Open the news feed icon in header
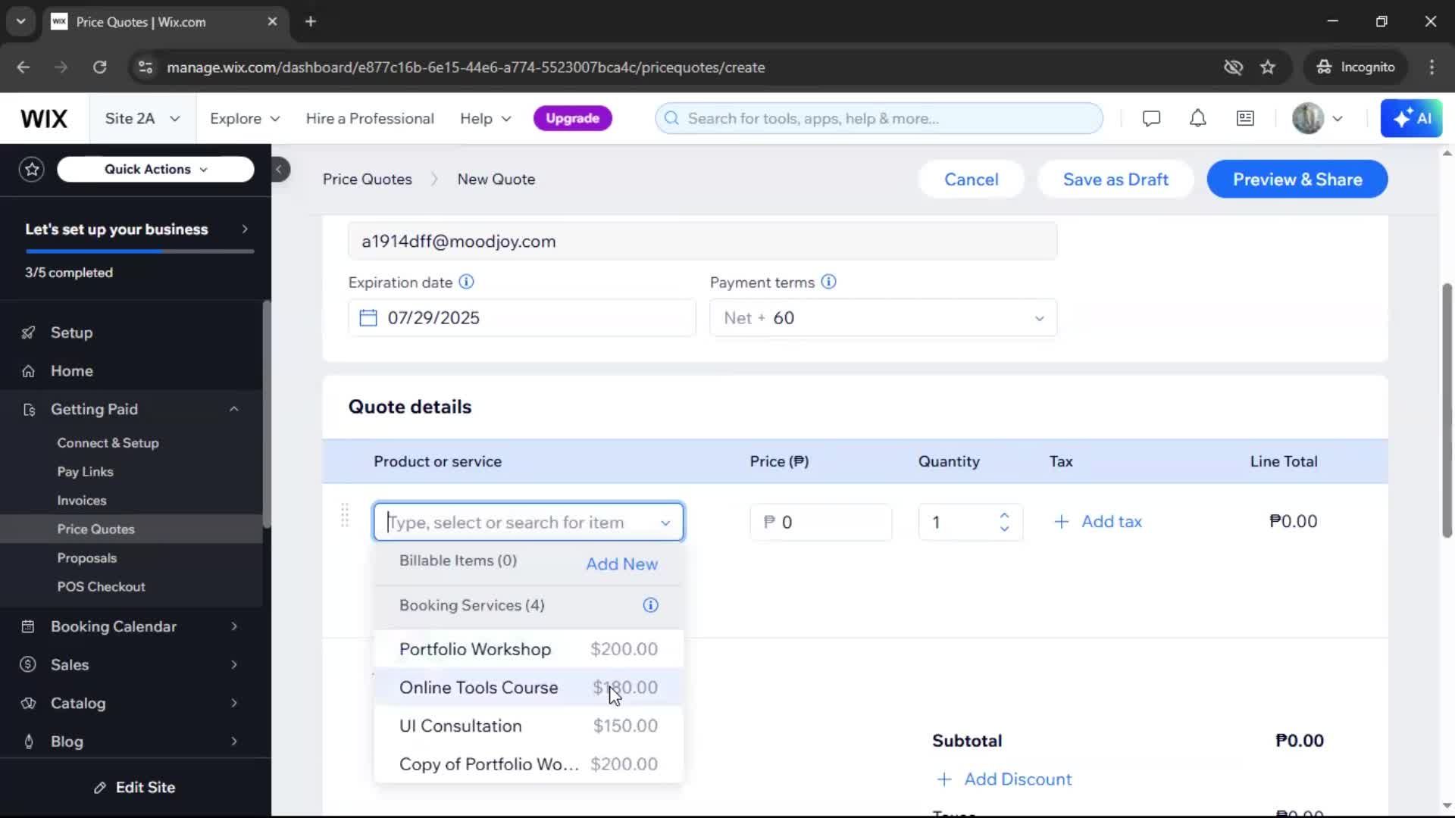The width and height of the screenshot is (1455, 818). click(1245, 118)
